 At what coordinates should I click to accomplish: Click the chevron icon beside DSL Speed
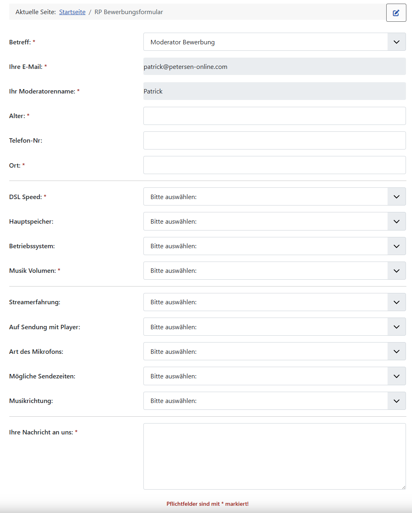point(396,197)
